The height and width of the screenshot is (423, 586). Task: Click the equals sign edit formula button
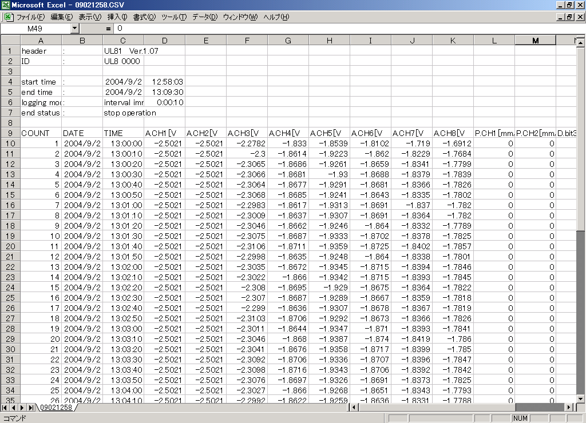(108, 29)
